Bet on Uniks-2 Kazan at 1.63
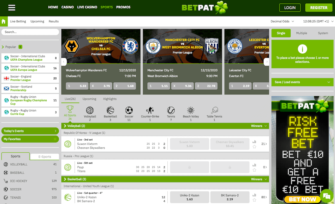 [x=190, y=197]
